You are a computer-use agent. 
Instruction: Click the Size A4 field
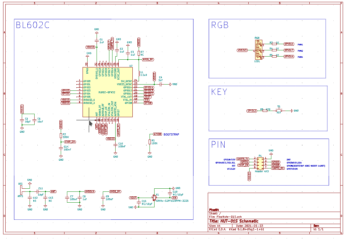215,226
